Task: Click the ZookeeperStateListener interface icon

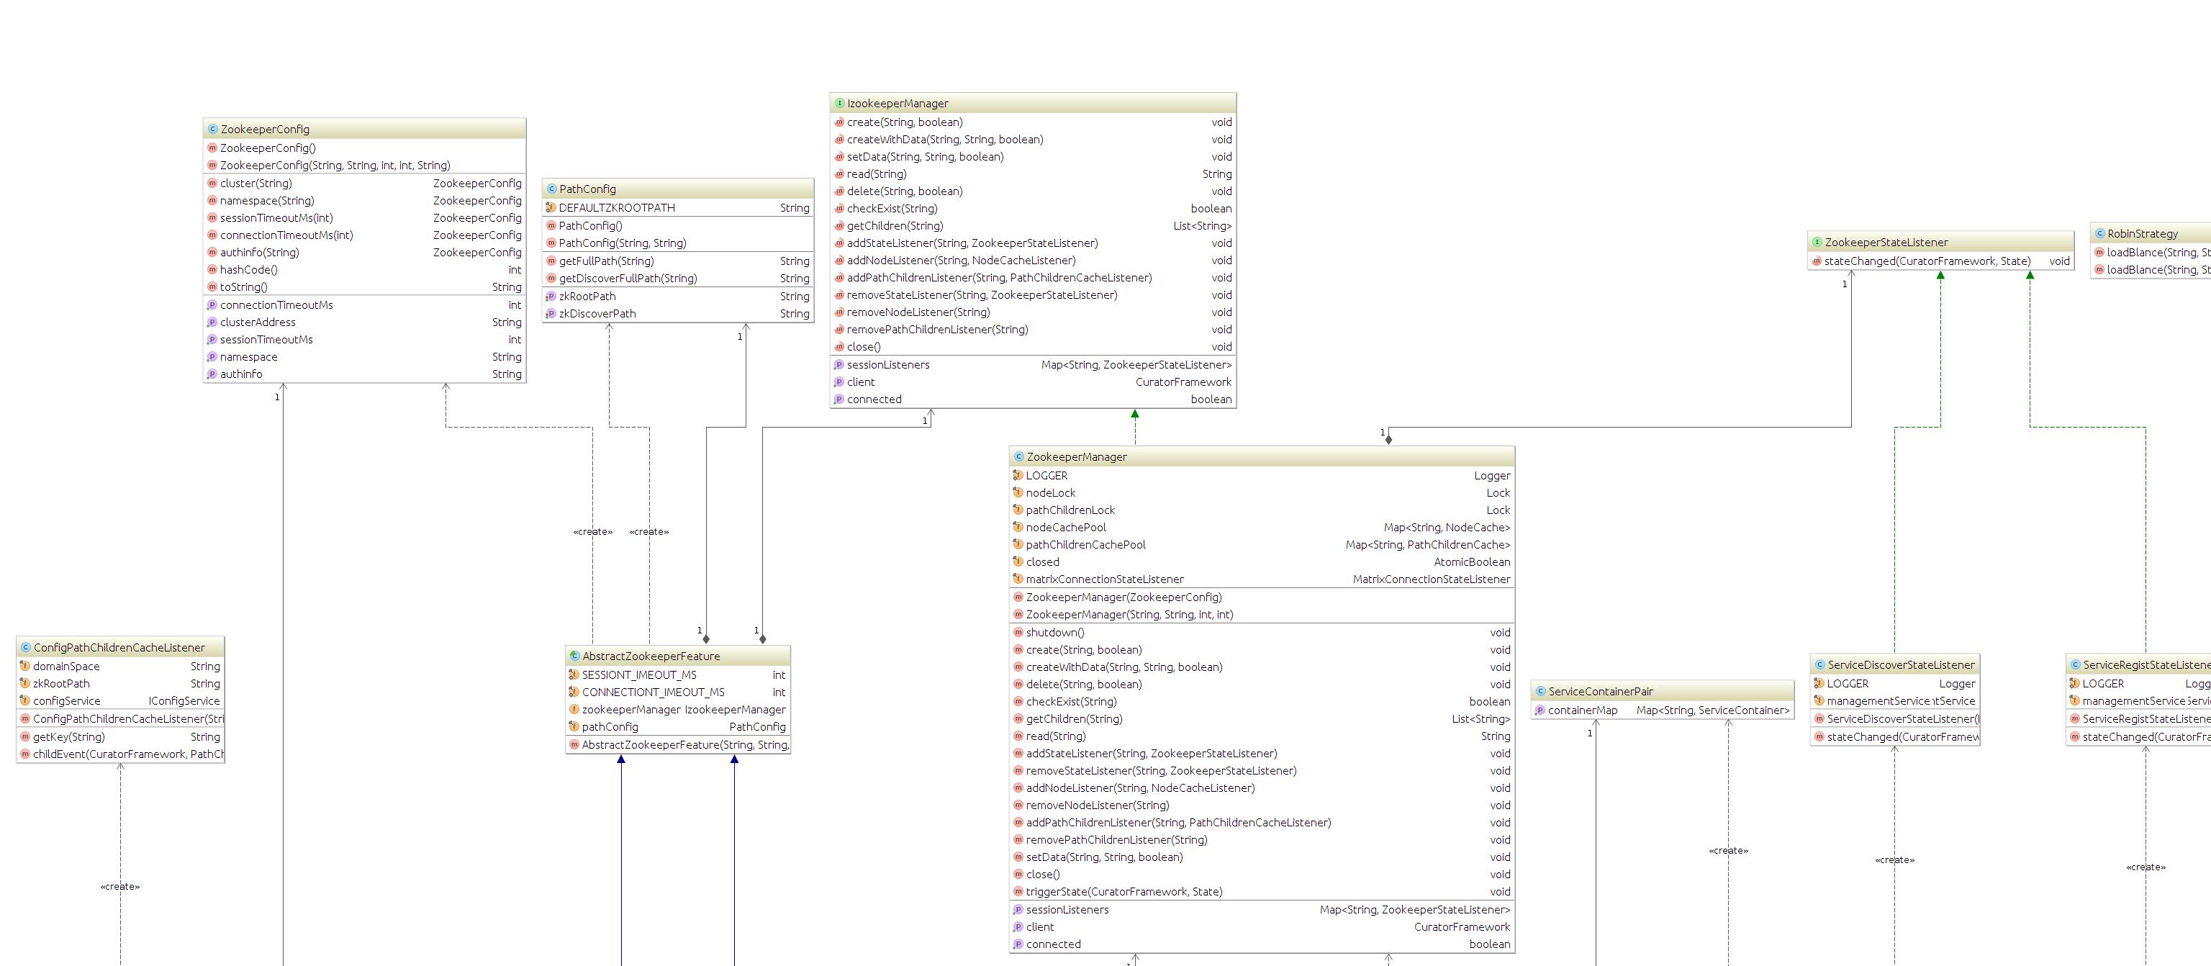Action: 1817,243
